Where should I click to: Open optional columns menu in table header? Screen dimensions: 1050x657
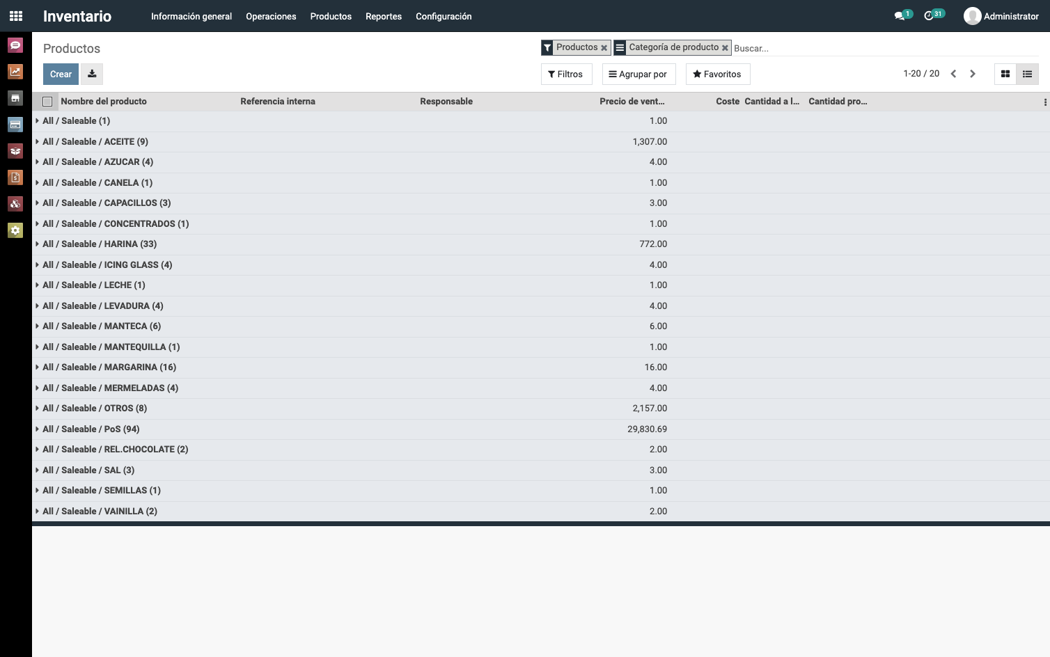tap(1045, 102)
